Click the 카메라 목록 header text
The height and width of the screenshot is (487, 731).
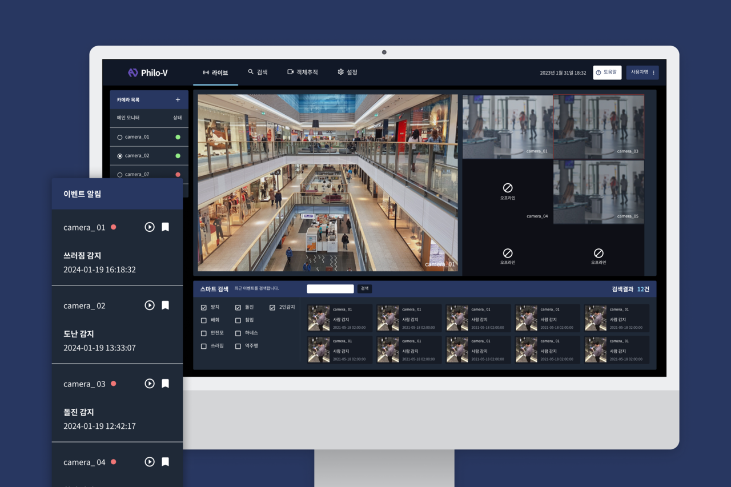(128, 100)
